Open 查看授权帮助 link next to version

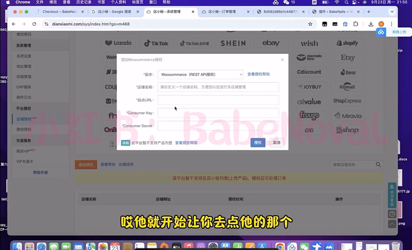258,74
